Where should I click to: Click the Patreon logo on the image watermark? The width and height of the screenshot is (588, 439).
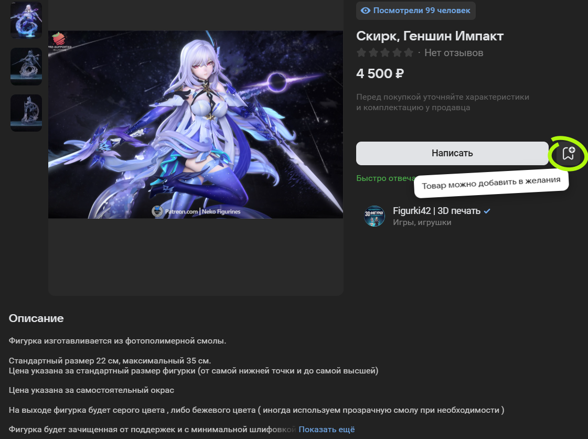(x=157, y=211)
